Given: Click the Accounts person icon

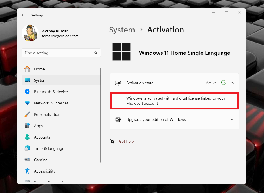Looking at the screenshot, I should point(27,137).
